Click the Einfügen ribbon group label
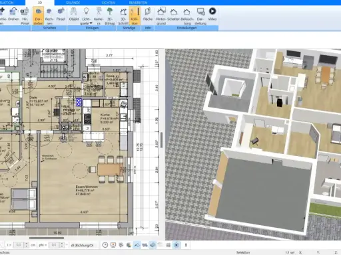The width and height of the screenshot is (341, 255). coord(92,28)
